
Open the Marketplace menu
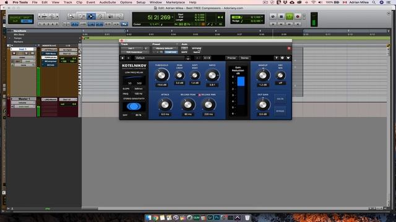click(x=175, y=2)
